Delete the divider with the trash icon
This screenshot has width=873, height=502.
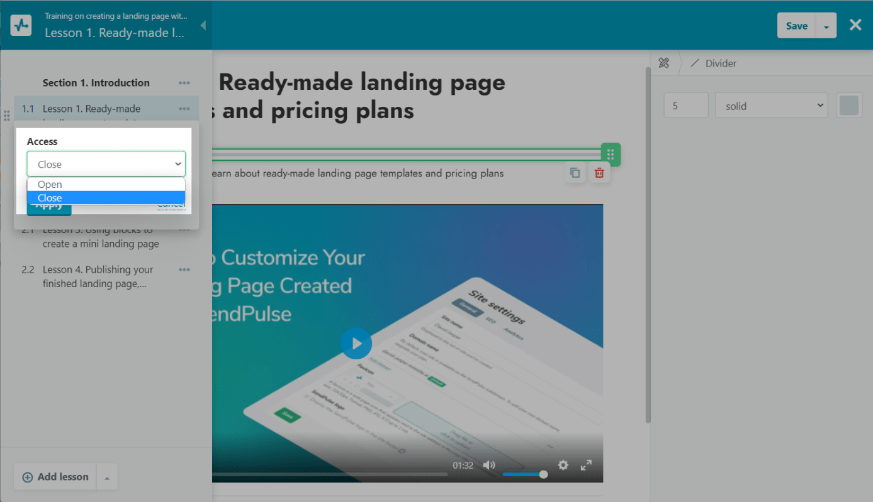(599, 173)
